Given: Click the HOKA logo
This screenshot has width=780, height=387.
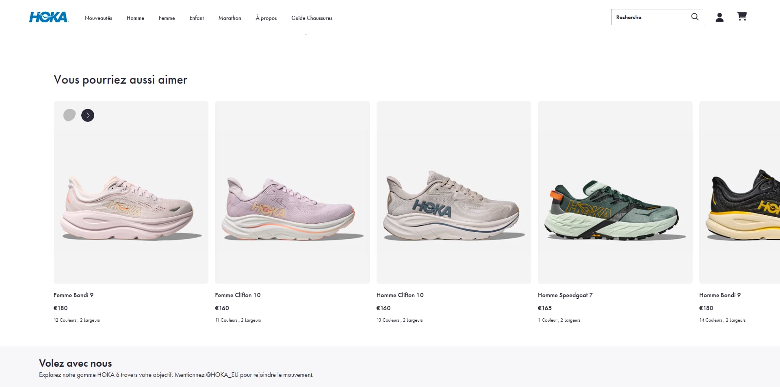Looking at the screenshot, I should click(48, 17).
